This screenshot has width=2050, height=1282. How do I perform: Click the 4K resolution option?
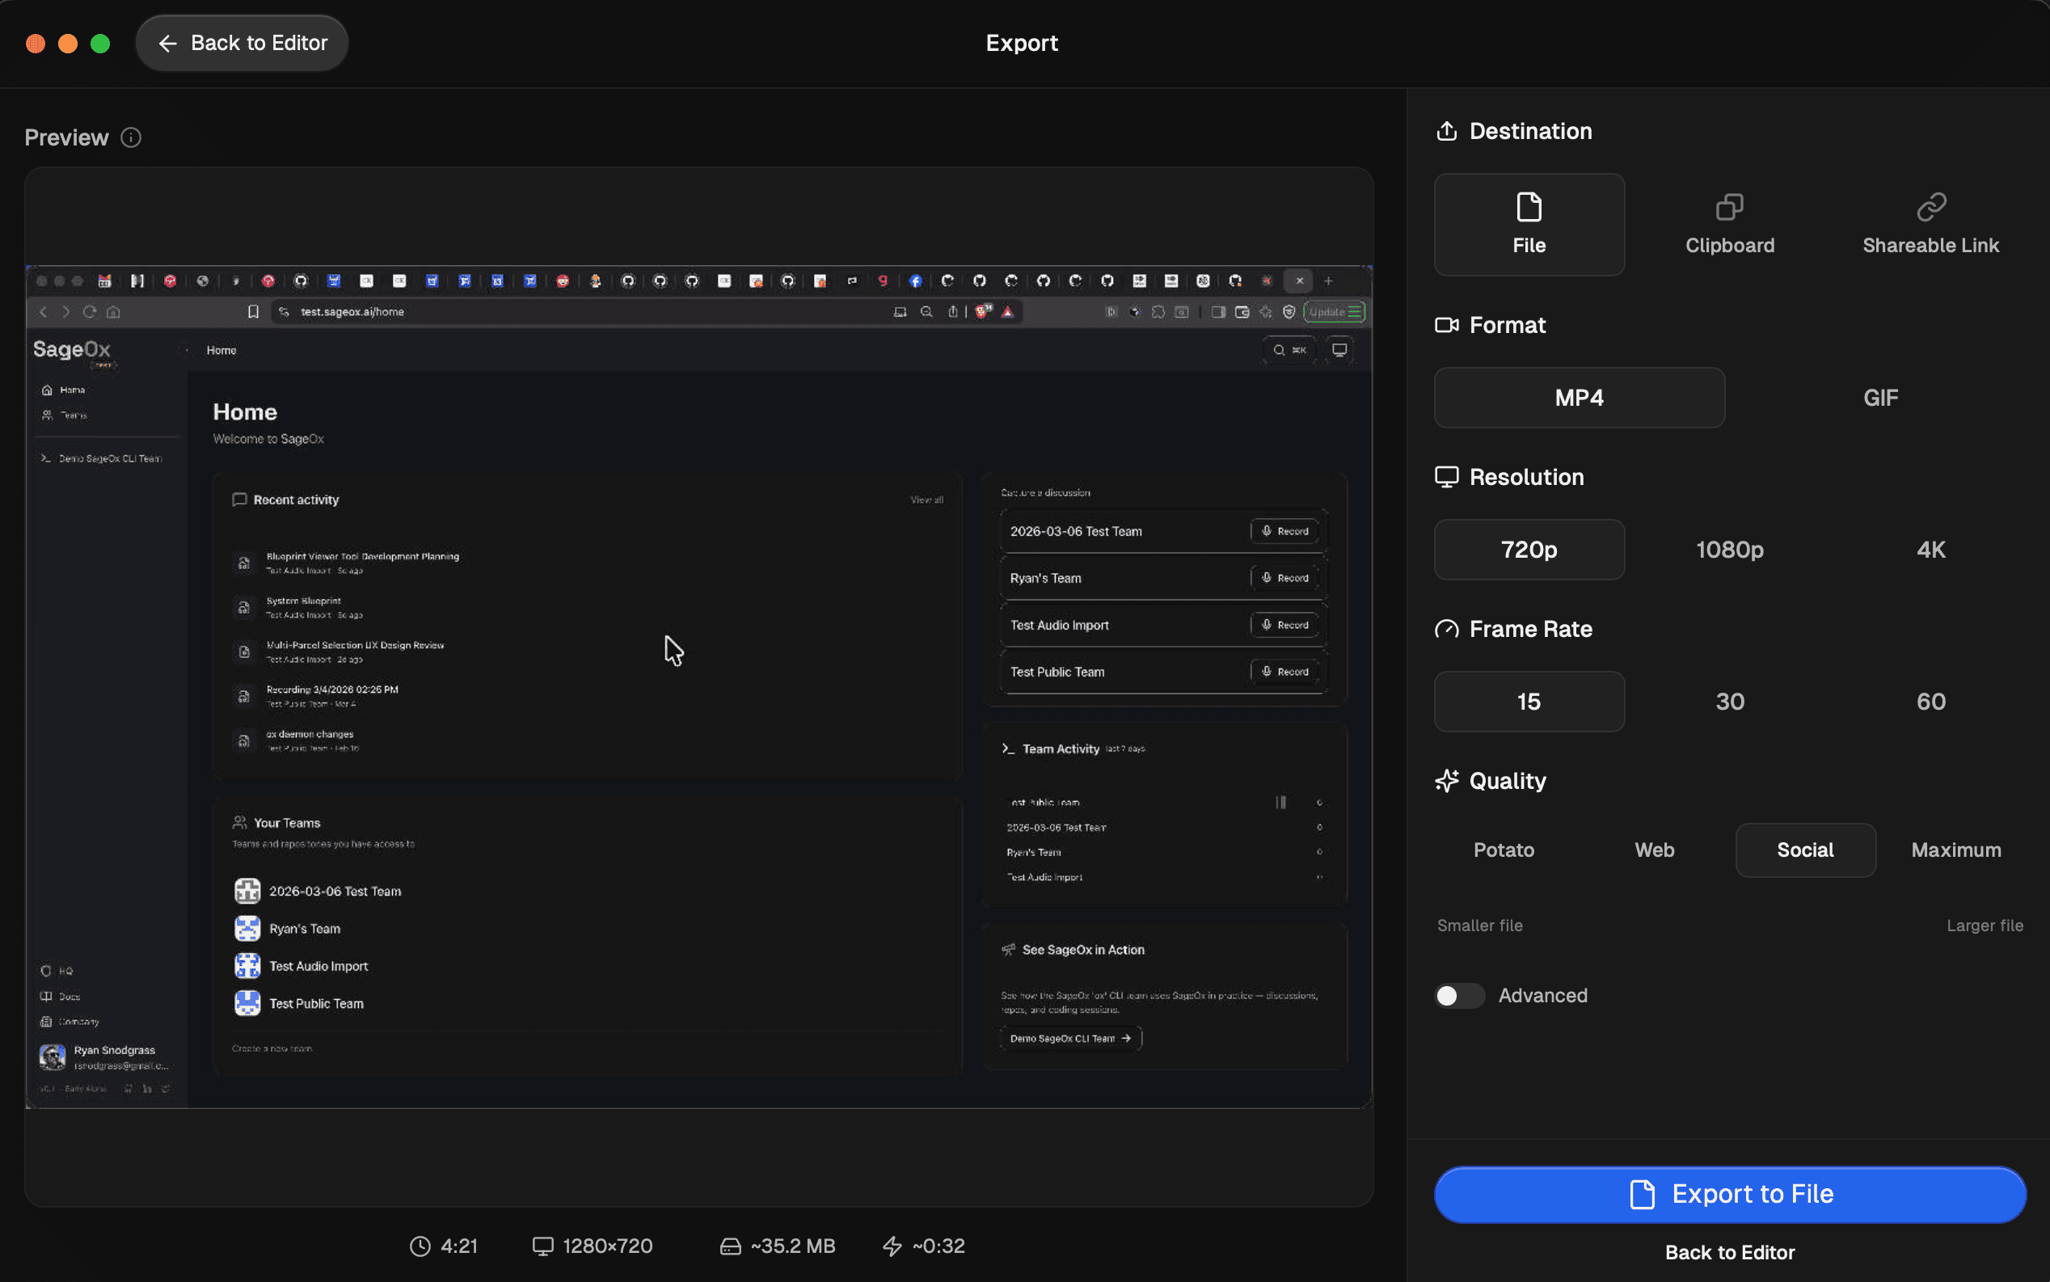point(1930,550)
